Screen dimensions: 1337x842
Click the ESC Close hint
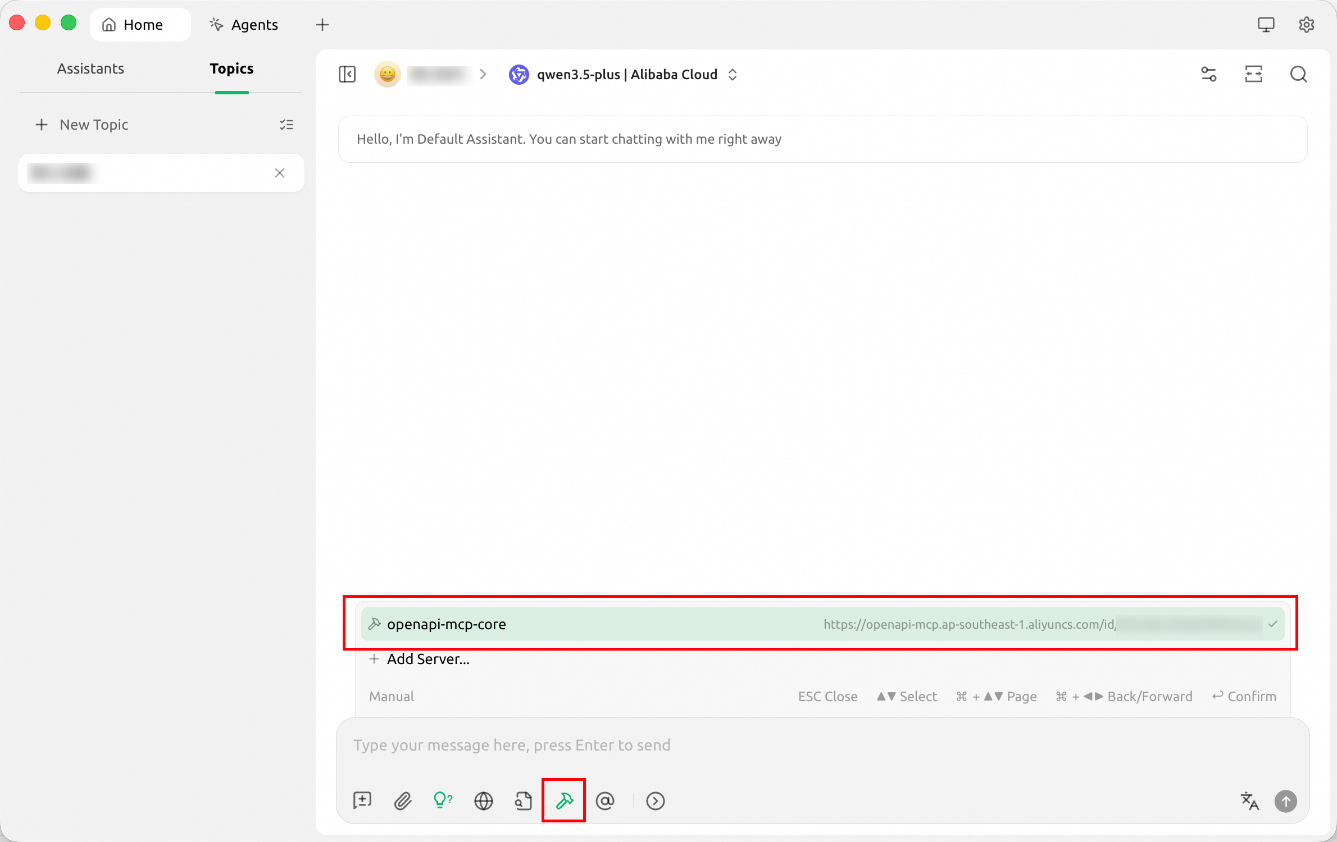827,697
